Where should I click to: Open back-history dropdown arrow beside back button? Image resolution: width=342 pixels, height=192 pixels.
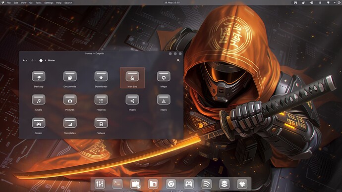pyautogui.click(x=27, y=60)
